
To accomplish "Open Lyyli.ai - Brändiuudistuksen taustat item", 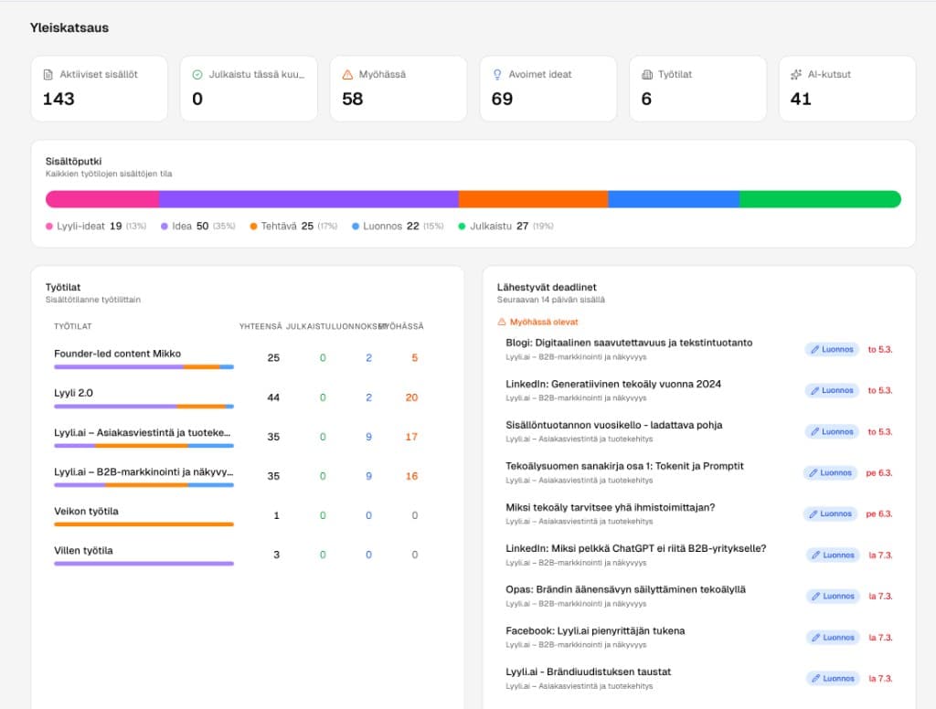I will tap(699, 679).
